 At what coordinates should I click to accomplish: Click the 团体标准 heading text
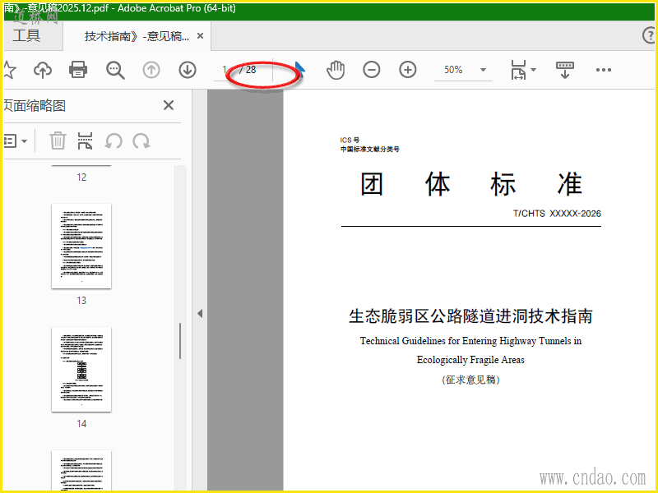471,184
